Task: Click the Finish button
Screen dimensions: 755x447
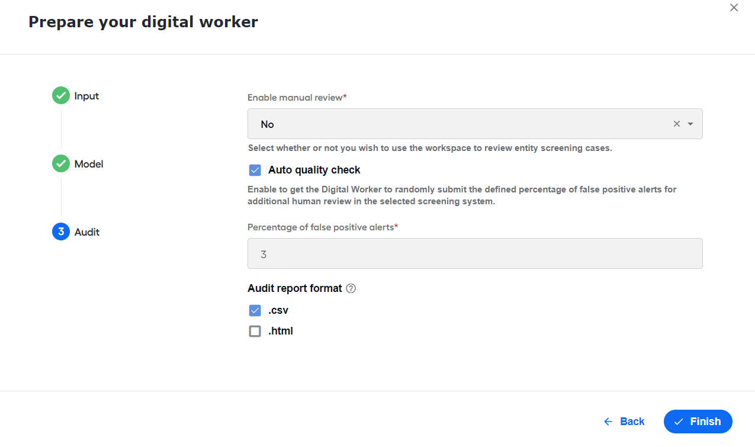Action: coord(698,422)
